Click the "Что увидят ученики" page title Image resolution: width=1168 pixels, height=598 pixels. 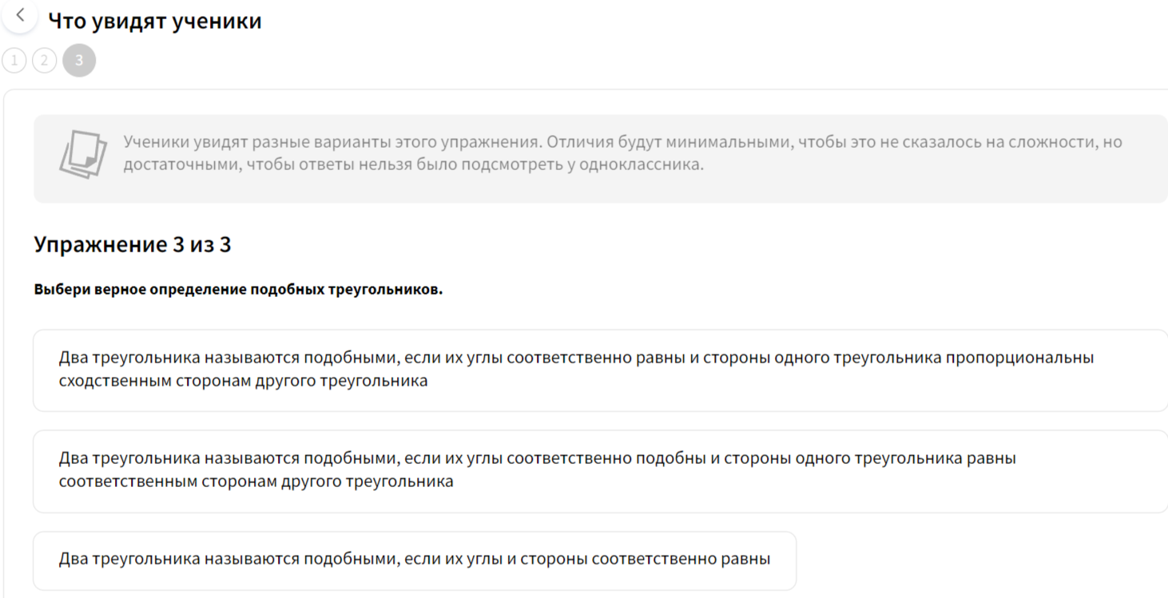point(155,21)
